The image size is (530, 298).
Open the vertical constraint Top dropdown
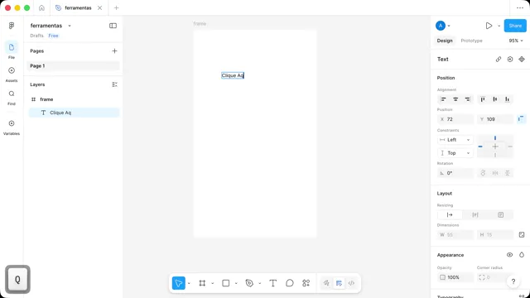[x=455, y=153]
